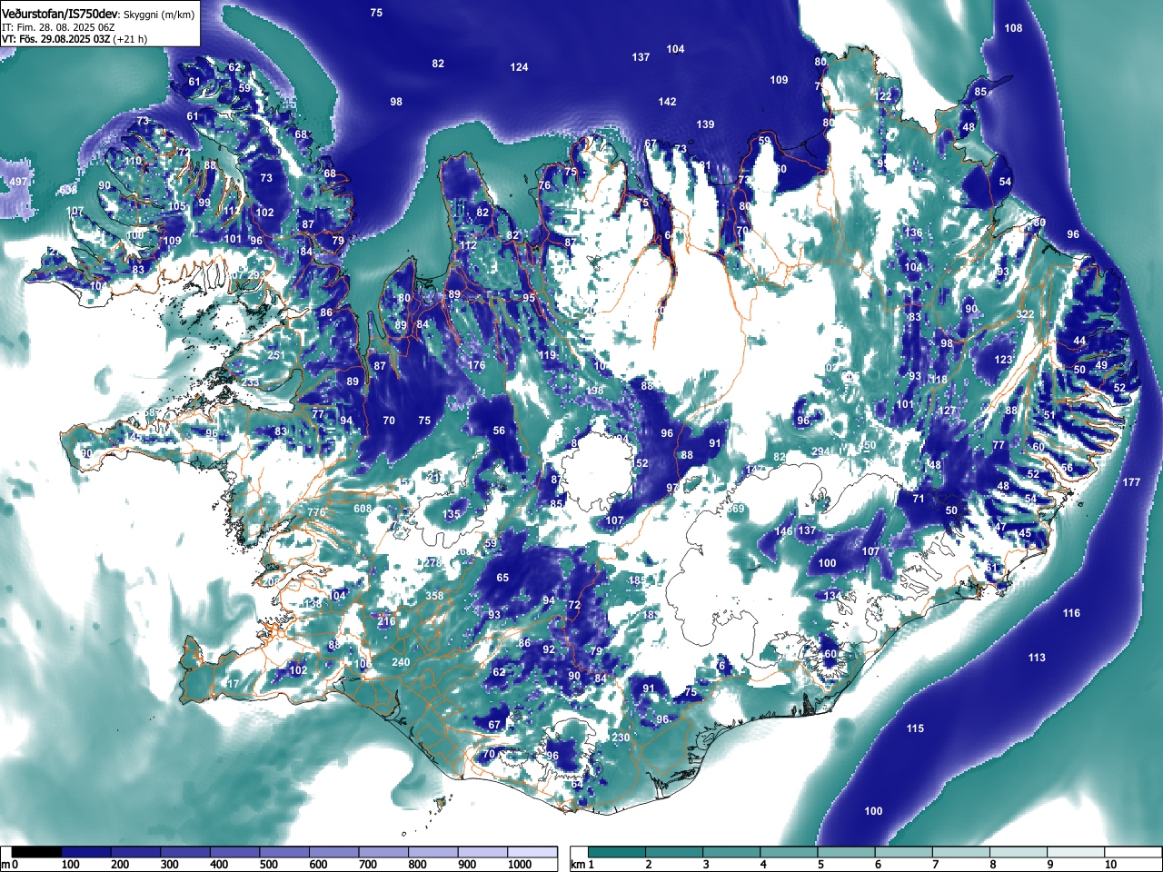Click the visibility value 251 on the map
The image size is (1163, 872).
click(x=276, y=355)
